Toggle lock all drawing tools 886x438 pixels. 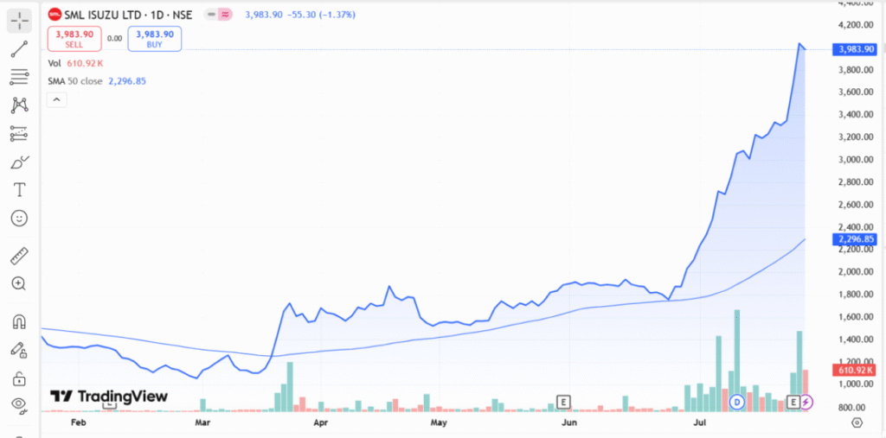(19, 378)
